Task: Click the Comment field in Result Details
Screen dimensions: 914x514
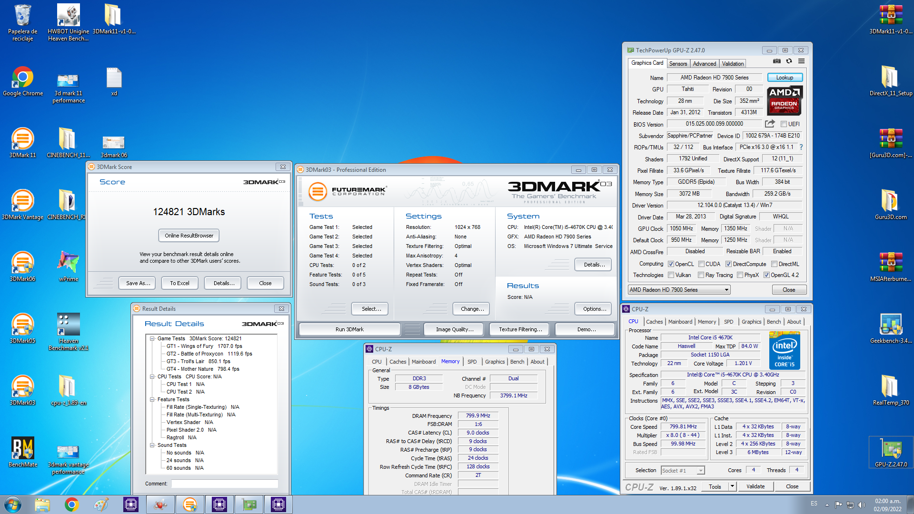Action: coord(225,484)
